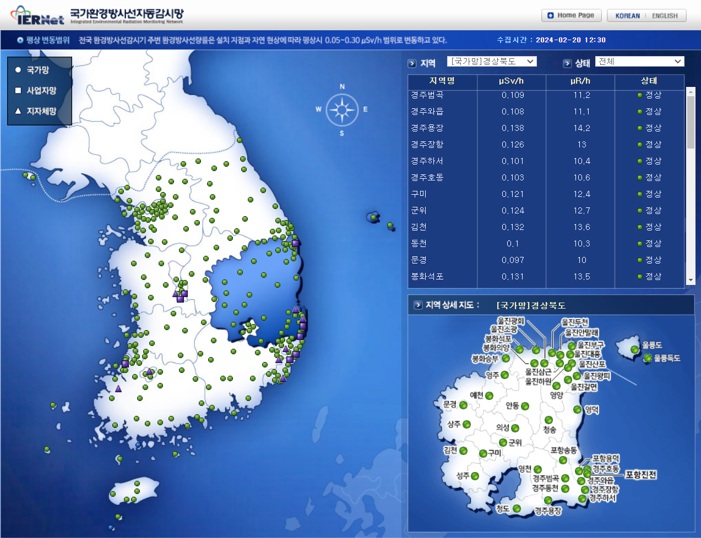This screenshot has height=538, width=701.
Task: Click the 상주 station marker in detail map
Action: pos(466,424)
